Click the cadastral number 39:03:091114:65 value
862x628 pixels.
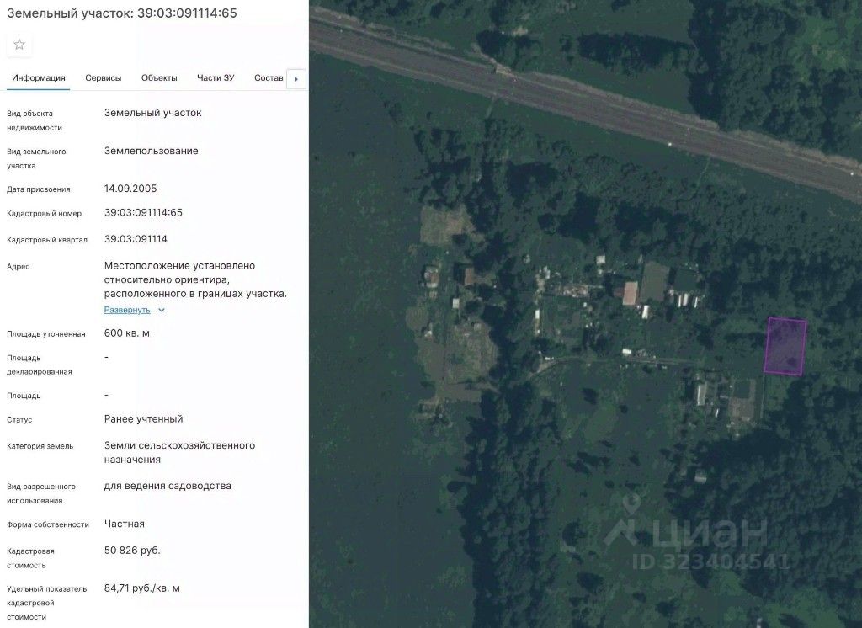tap(143, 213)
